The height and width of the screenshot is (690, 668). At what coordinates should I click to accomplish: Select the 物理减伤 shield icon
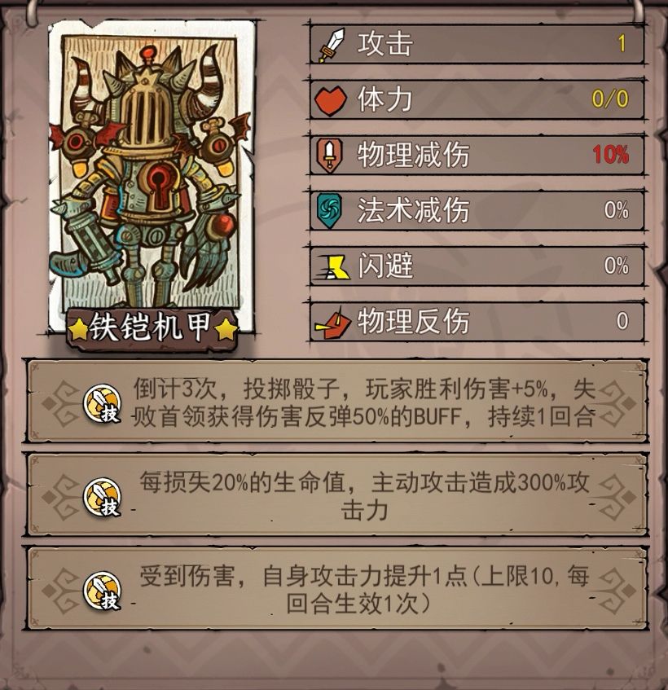point(330,156)
